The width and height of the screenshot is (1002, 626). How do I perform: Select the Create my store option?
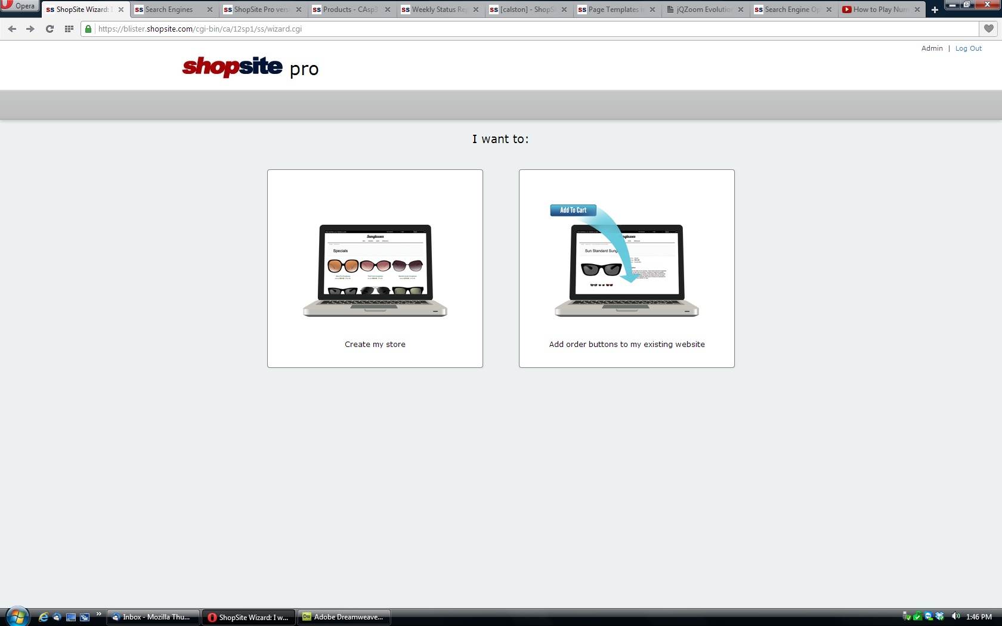(375, 268)
